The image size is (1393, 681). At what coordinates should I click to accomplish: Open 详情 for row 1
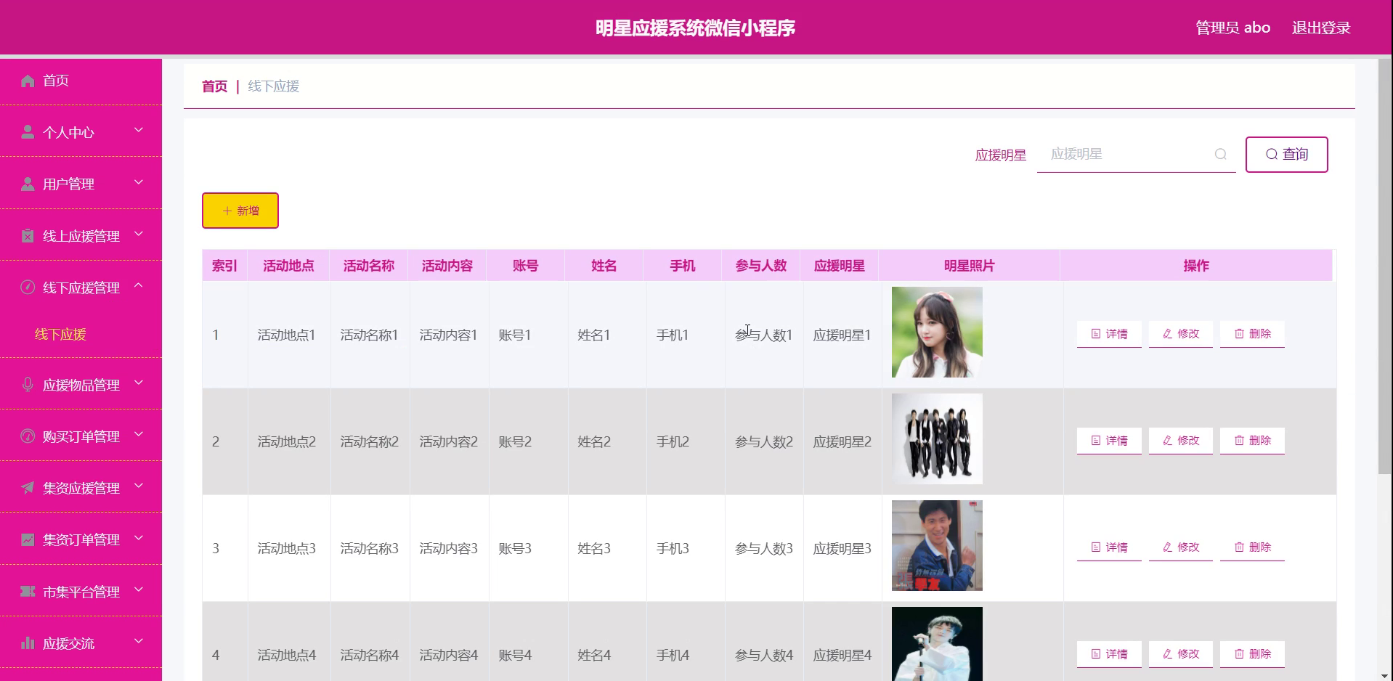click(1109, 334)
